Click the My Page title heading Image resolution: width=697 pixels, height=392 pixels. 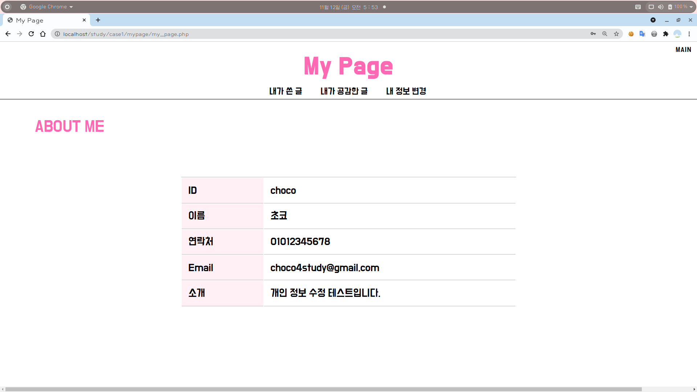(348, 66)
